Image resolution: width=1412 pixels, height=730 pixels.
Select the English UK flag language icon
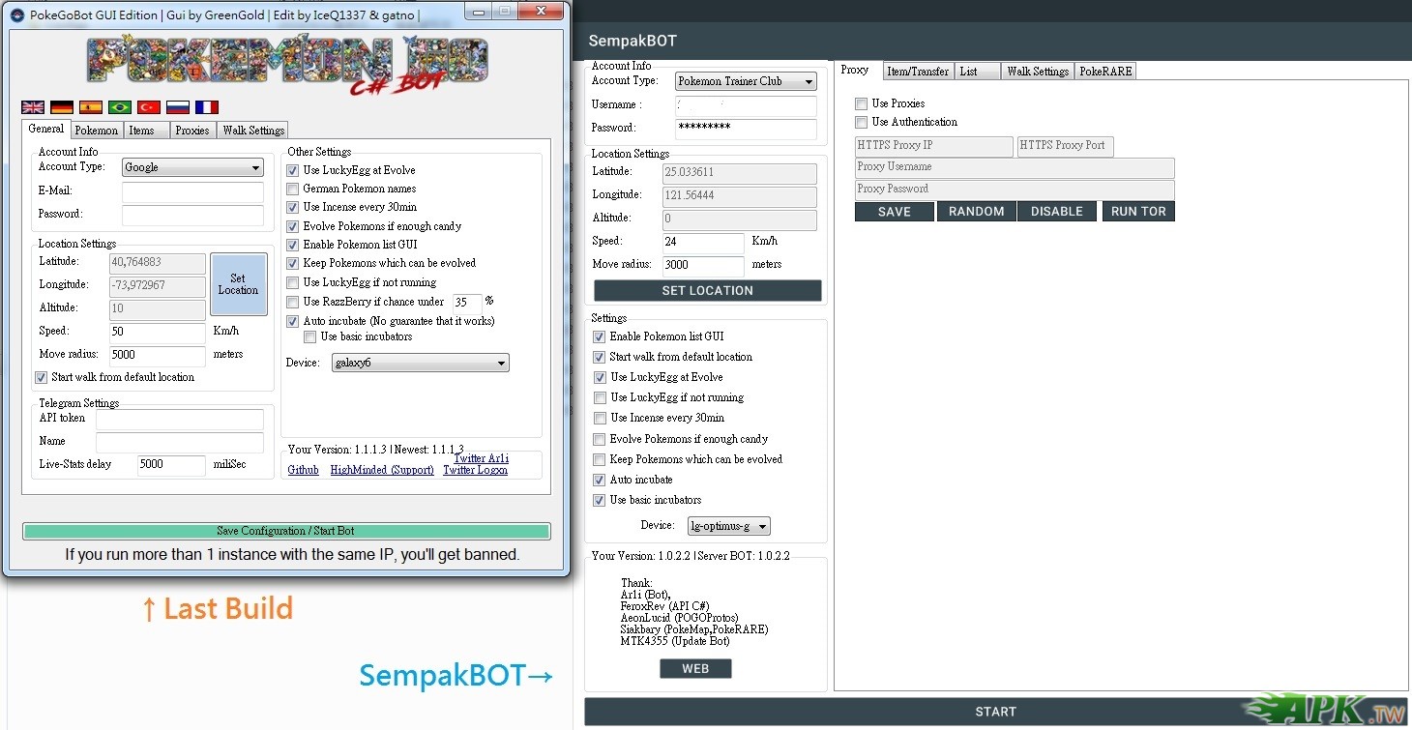33,107
